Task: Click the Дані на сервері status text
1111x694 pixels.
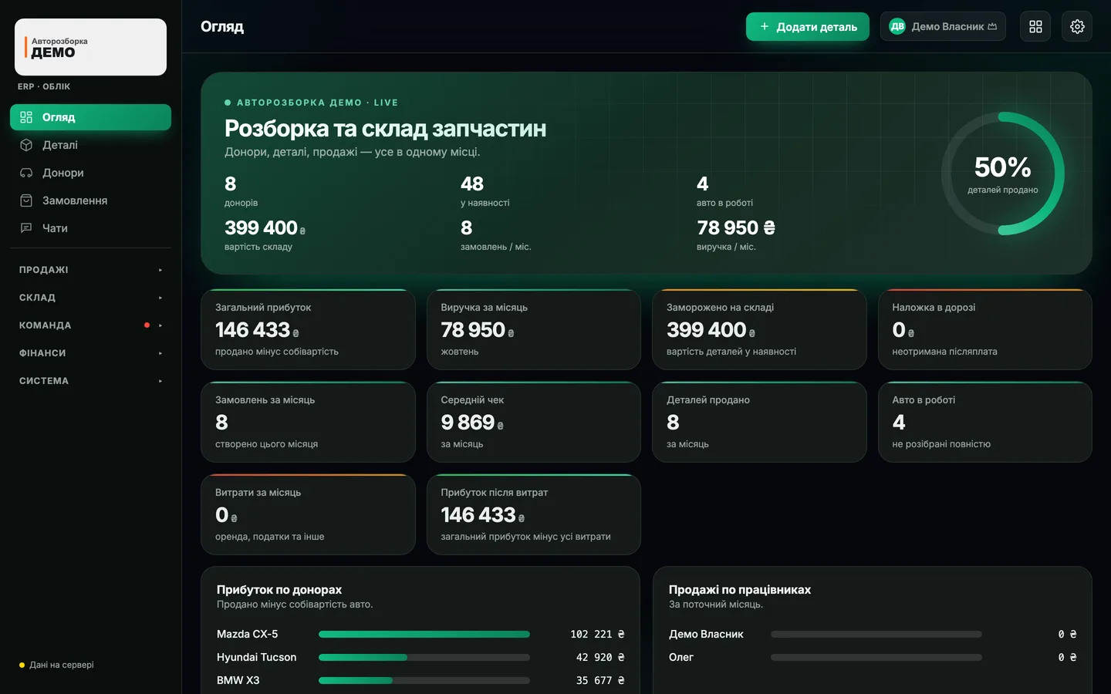Action: tap(62, 665)
